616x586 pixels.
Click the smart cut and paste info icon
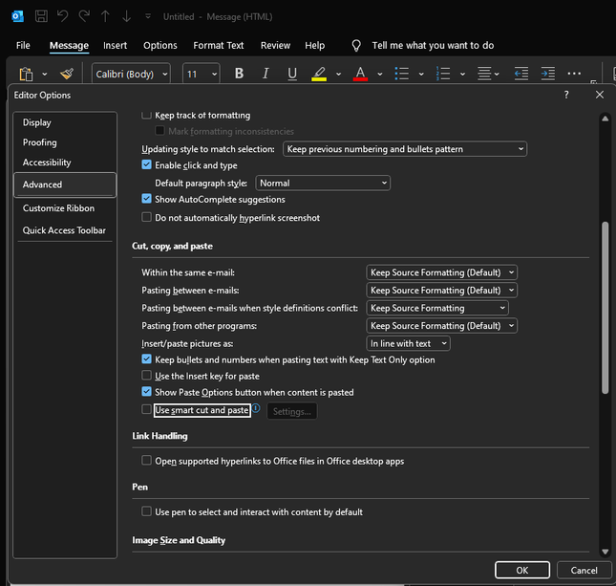tap(256, 408)
